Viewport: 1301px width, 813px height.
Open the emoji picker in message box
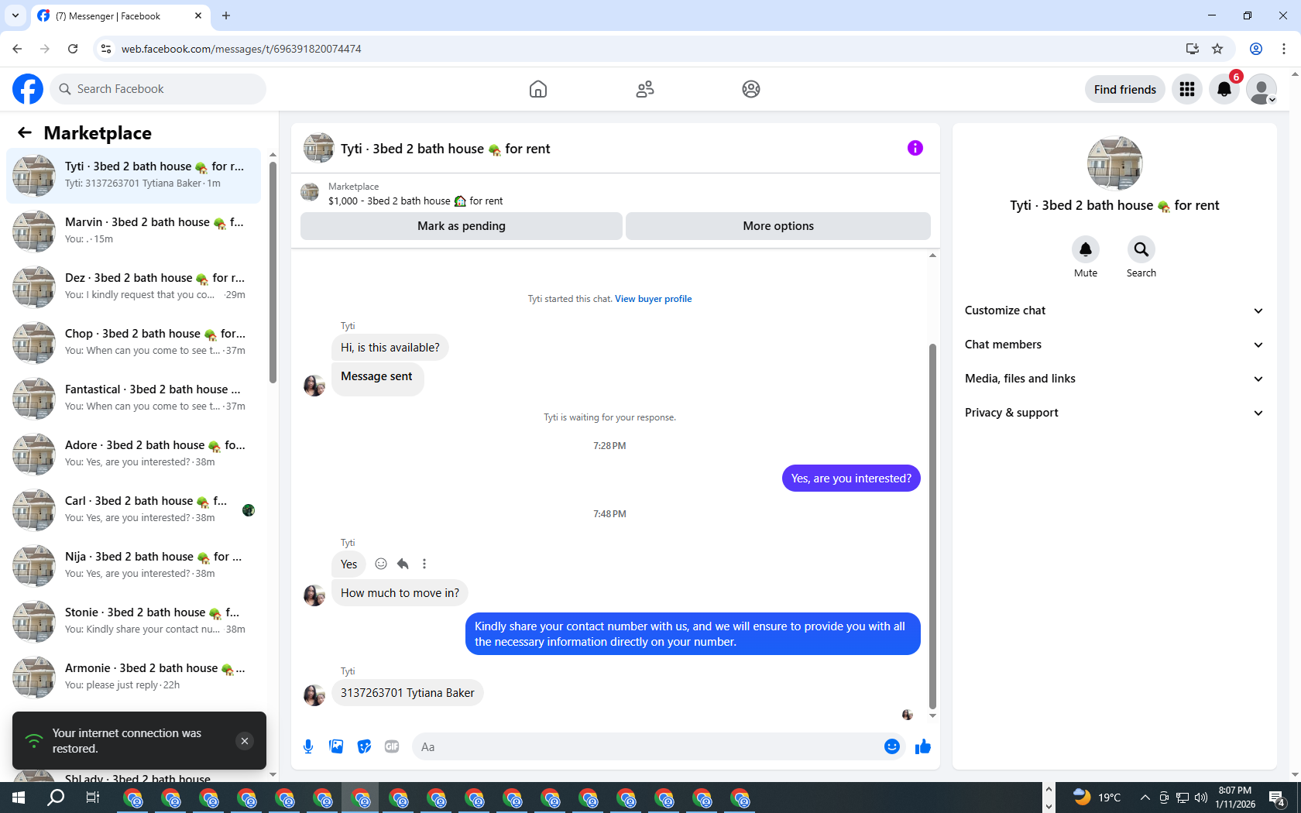[892, 746]
